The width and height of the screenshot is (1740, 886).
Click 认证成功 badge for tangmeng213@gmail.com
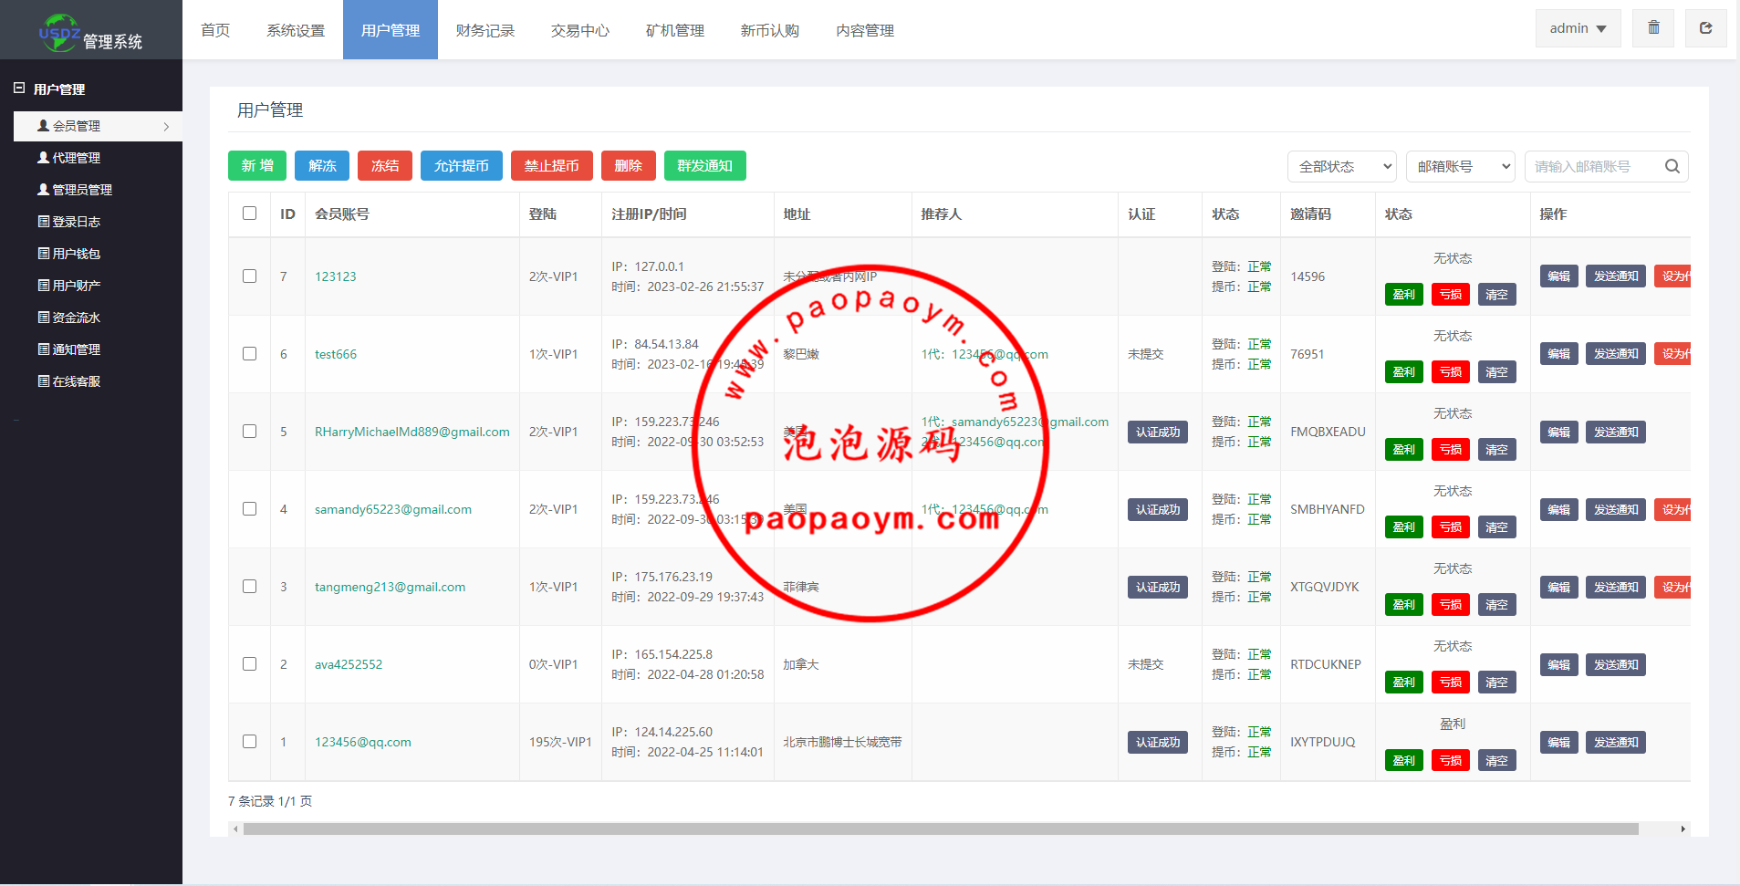tap(1158, 587)
